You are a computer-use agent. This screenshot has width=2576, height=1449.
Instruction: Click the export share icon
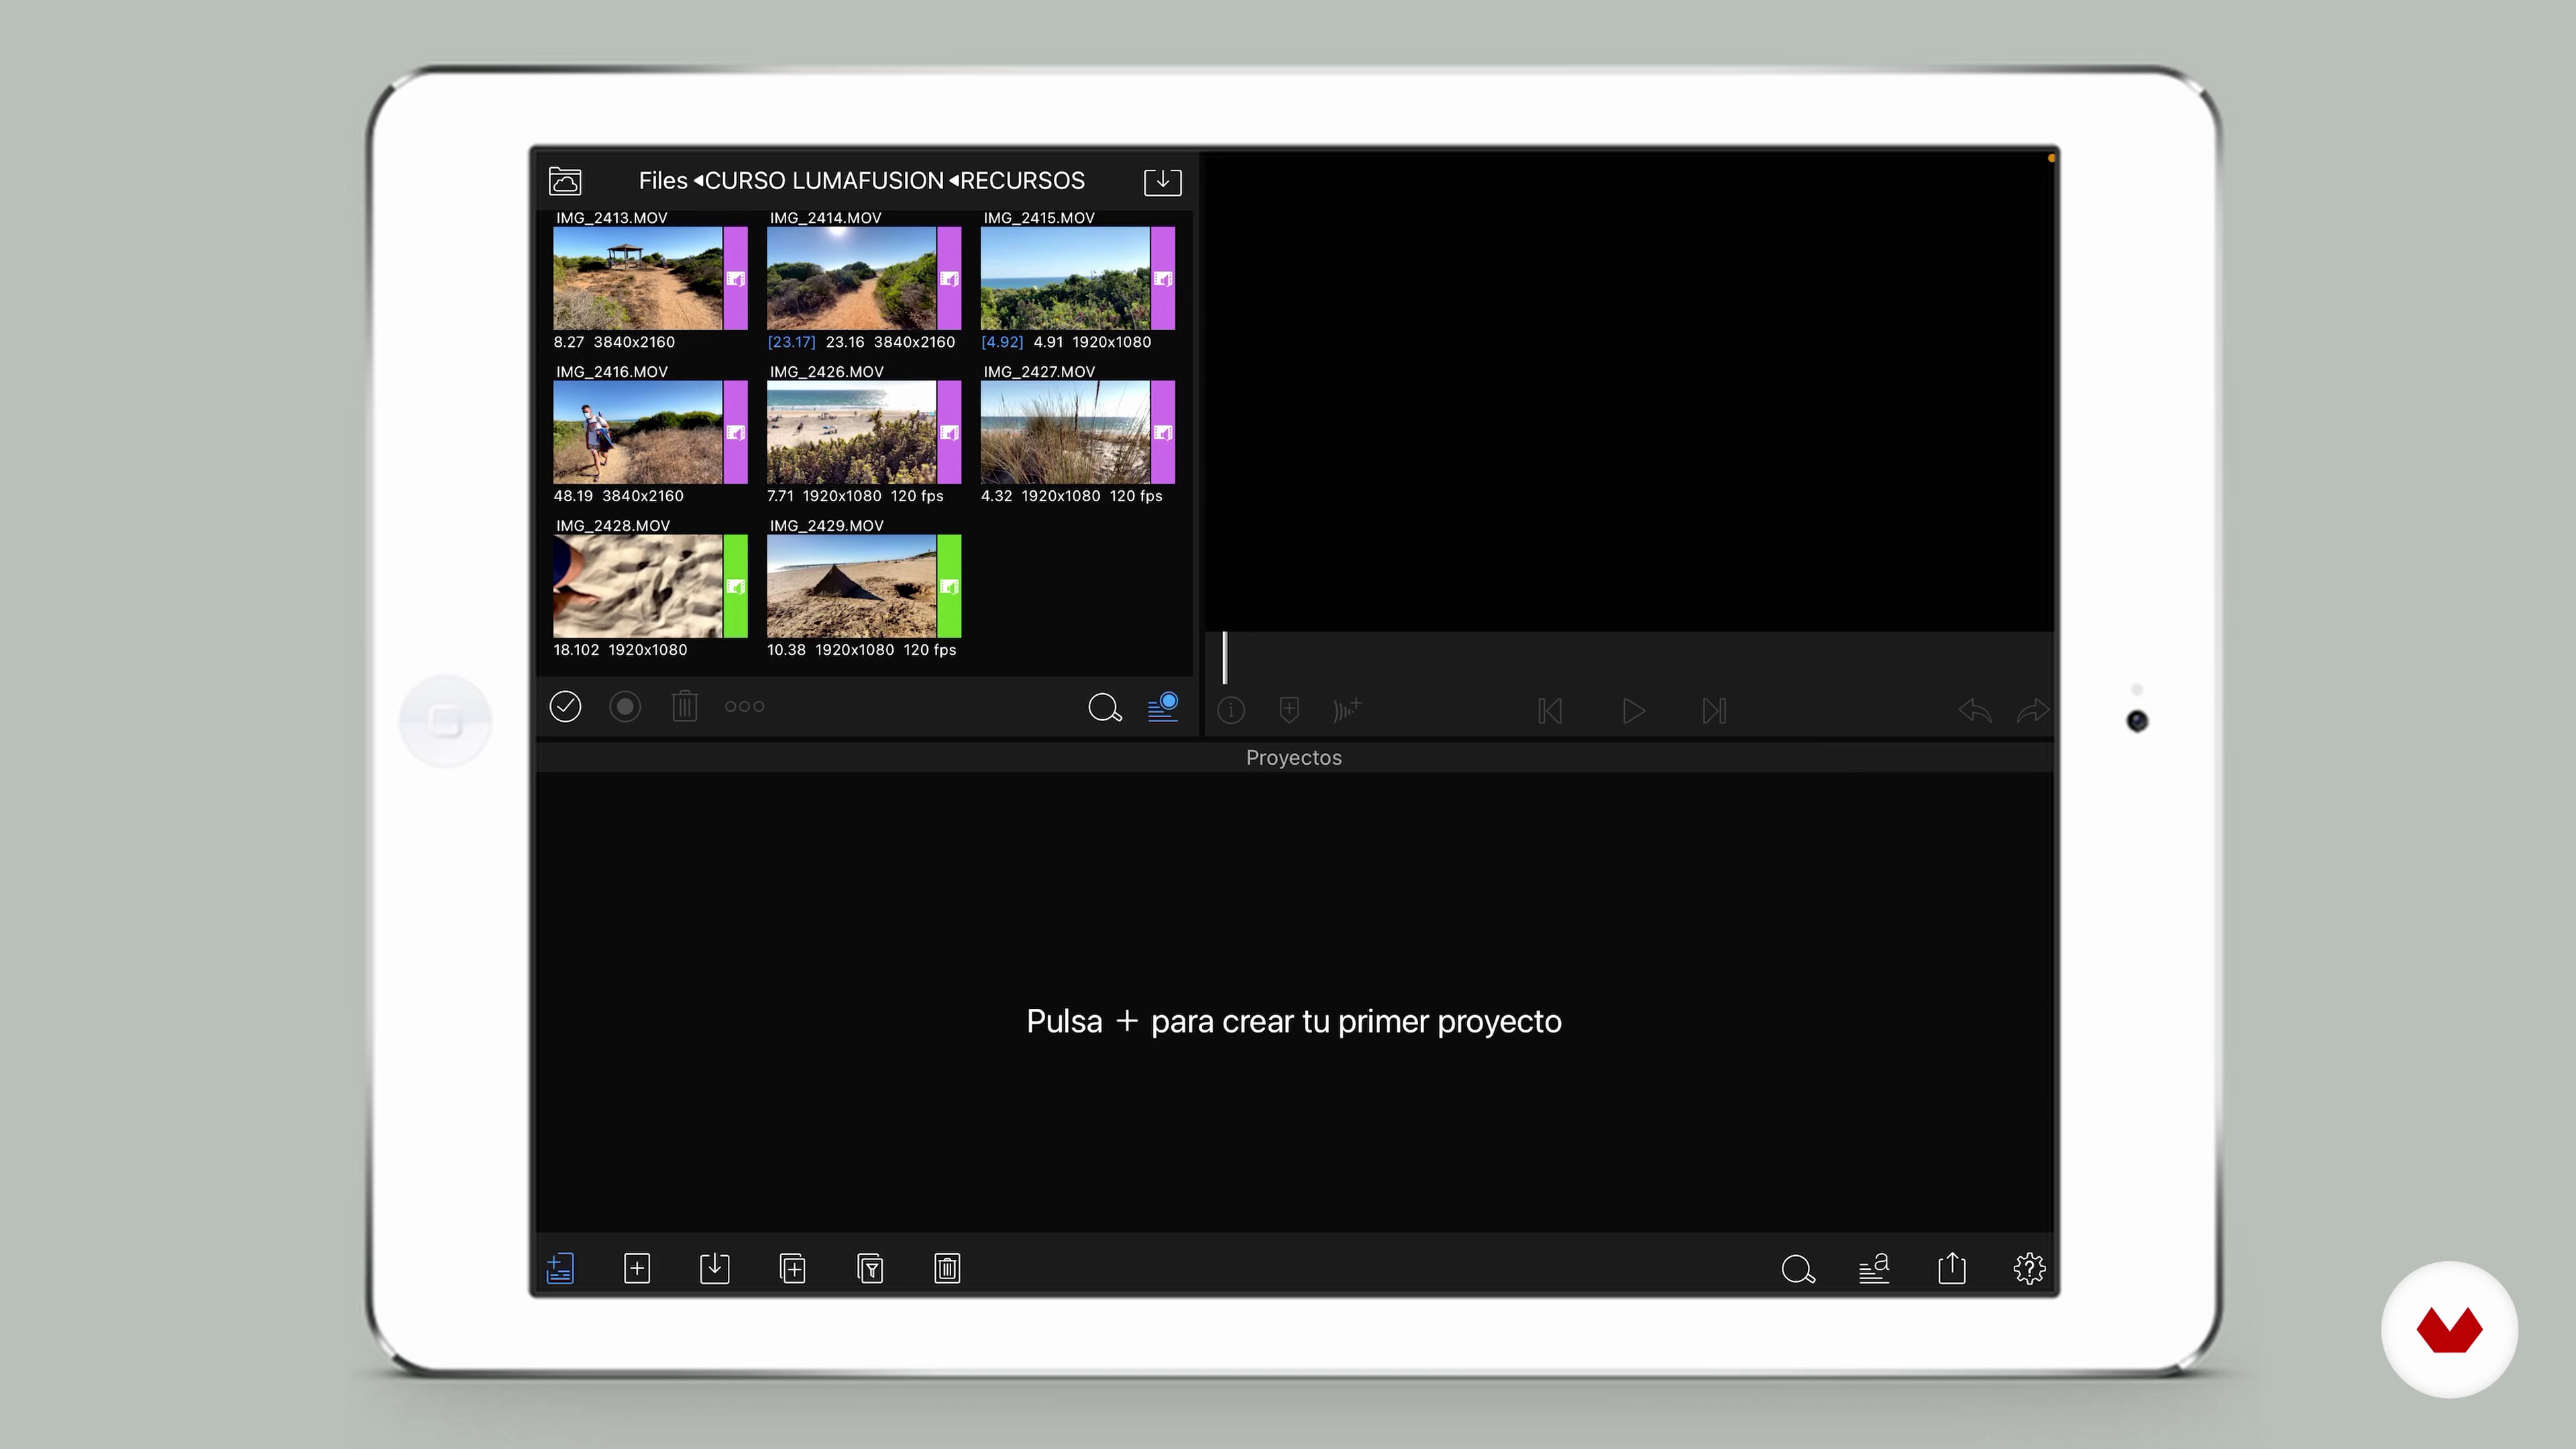click(x=1951, y=1268)
